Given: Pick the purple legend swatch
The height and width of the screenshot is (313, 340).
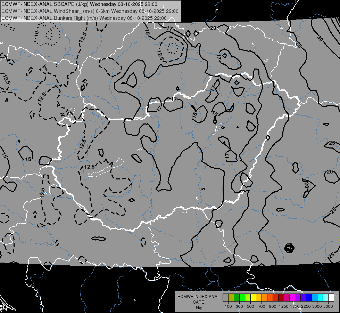Looking at the screenshot, I should tap(298, 297).
